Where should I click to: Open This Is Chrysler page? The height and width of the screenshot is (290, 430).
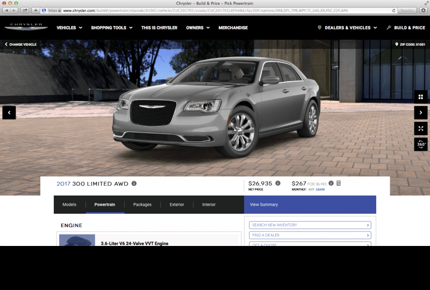[x=159, y=28]
